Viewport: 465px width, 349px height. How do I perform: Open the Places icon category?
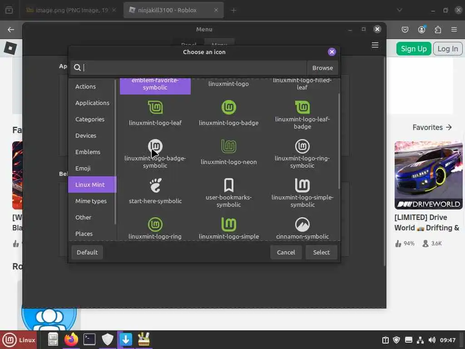pos(92,234)
